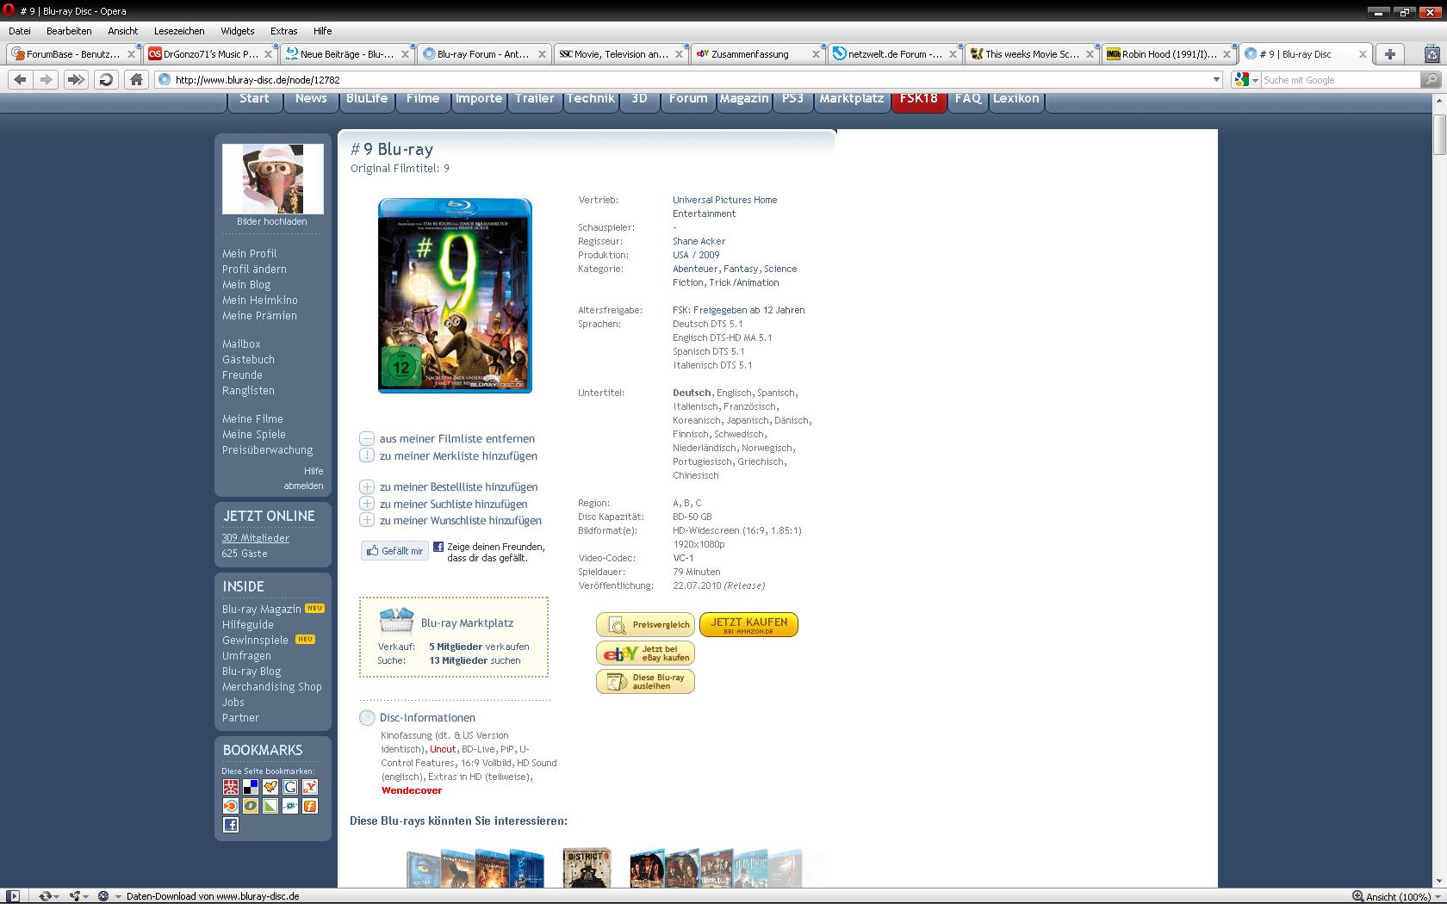This screenshot has width=1447, height=904.
Task: Click the browser Forward arrow button
Action: tap(47, 79)
